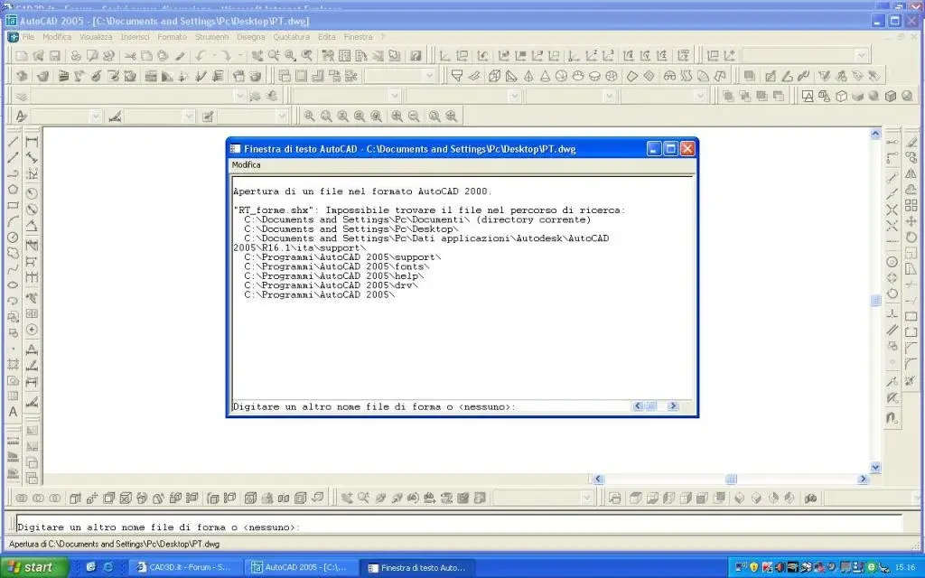Open Modifica menu in the text window
925x578 pixels.
(x=246, y=165)
